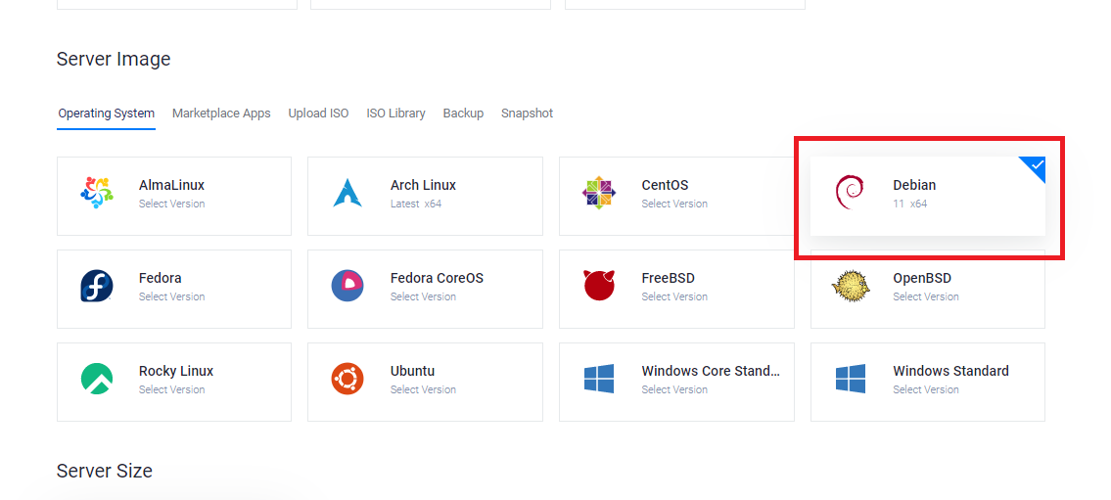Viewport: 1111px width, 500px height.
Task: Toggle the blue checkmark on Debian card
Action: point(1036,165)
